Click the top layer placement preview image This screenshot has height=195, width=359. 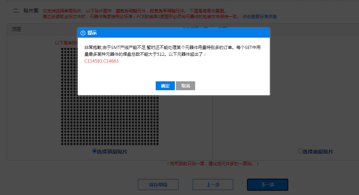point(110,97)
